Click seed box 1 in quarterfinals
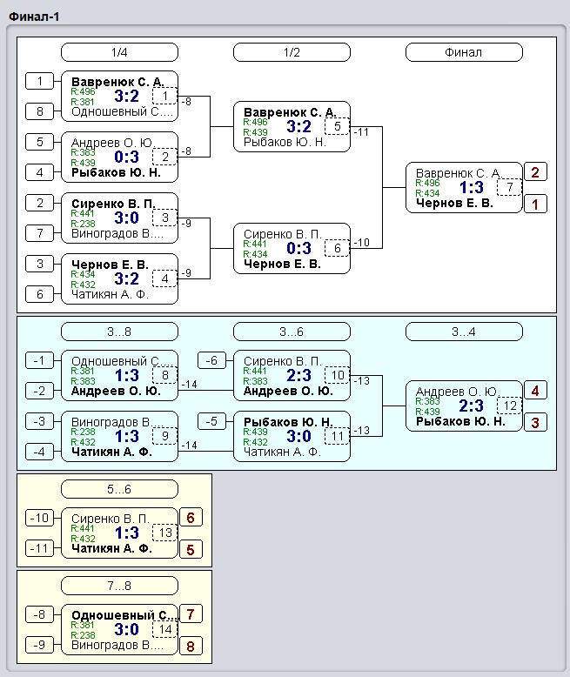Image resolution: width=570 pixels, height=677 pixels. tap(40, 81)
